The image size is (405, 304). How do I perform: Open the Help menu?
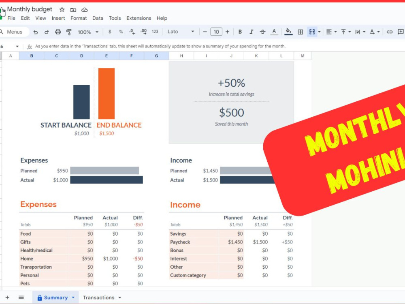162,18
